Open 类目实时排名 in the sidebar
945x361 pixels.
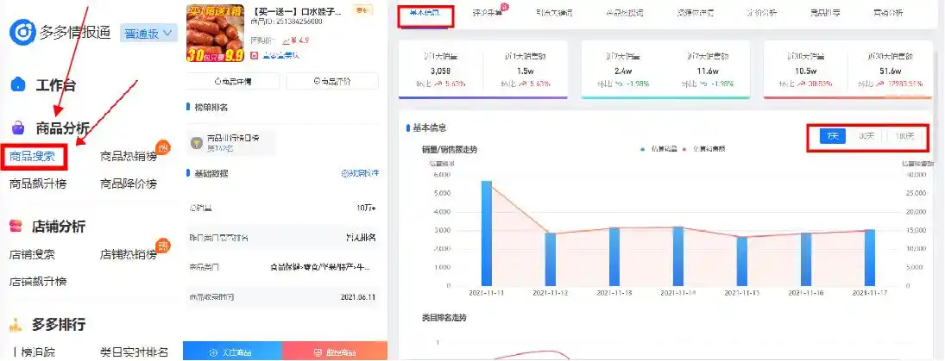click(134, 352)
